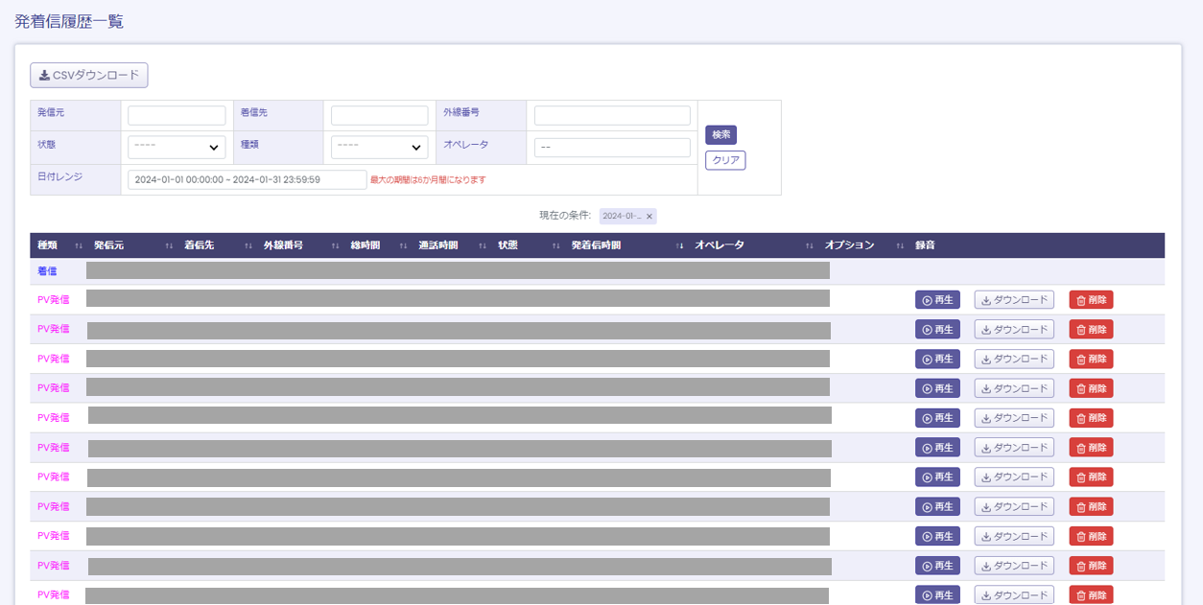Delete recording in third PV発信 row
Viewport: 1203px width, 605px height.
(x=1091, y=359)
